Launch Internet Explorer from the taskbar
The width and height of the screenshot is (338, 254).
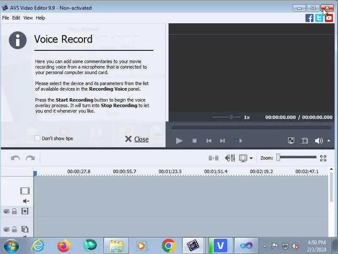pyautogui.click(x=38, y=246)
